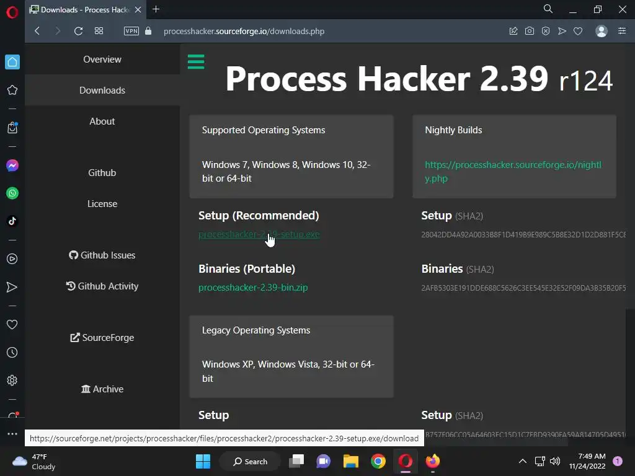The image size is (635, 476).
Task: Open the About page
Action: click(x=102, y=121)
